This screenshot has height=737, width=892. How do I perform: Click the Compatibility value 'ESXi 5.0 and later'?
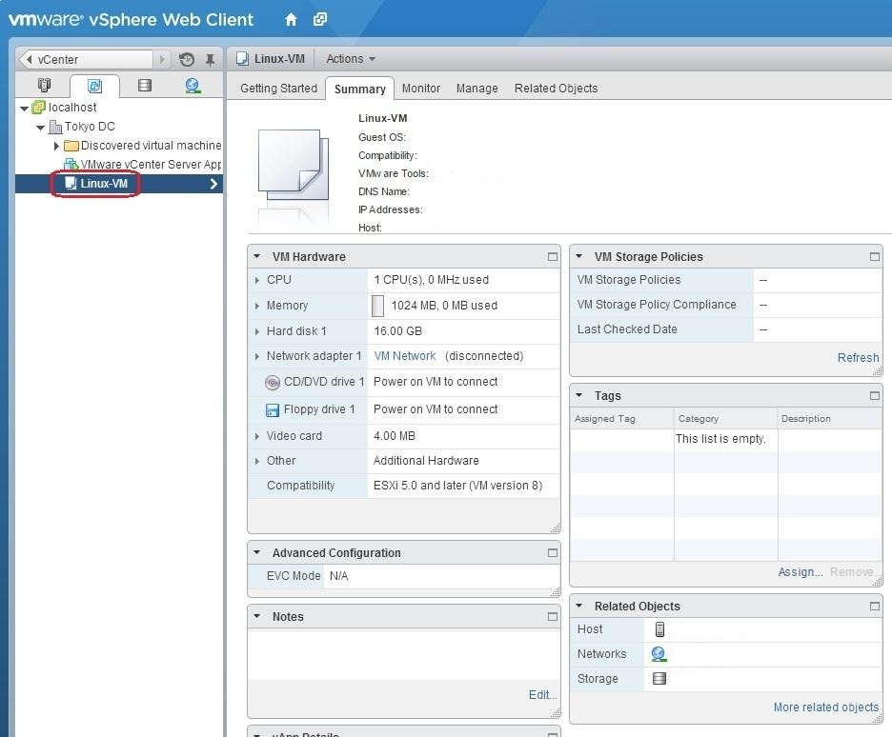(x=458, y=486)
